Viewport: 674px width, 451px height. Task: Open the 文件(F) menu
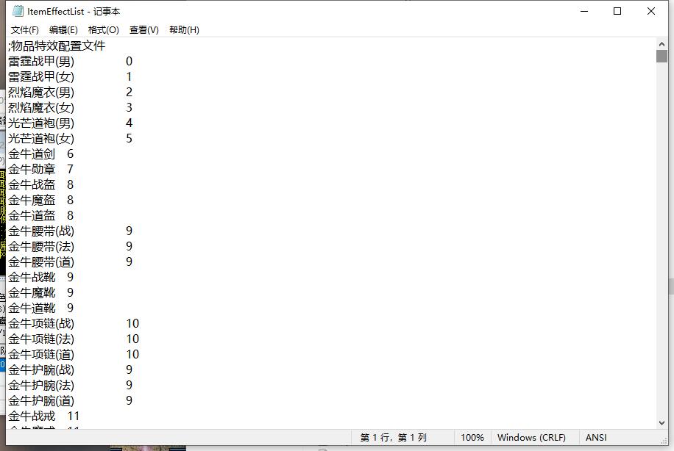click(x=24, y=30)
